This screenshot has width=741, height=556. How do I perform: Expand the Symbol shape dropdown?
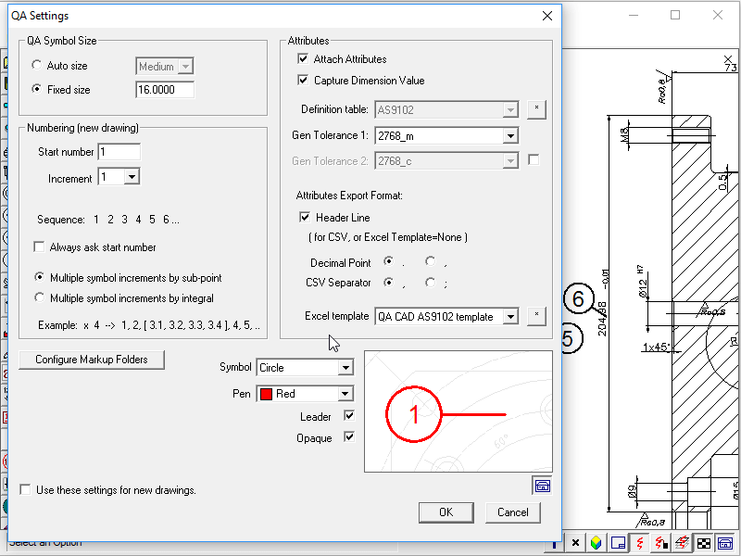click(x=345, y=368)
